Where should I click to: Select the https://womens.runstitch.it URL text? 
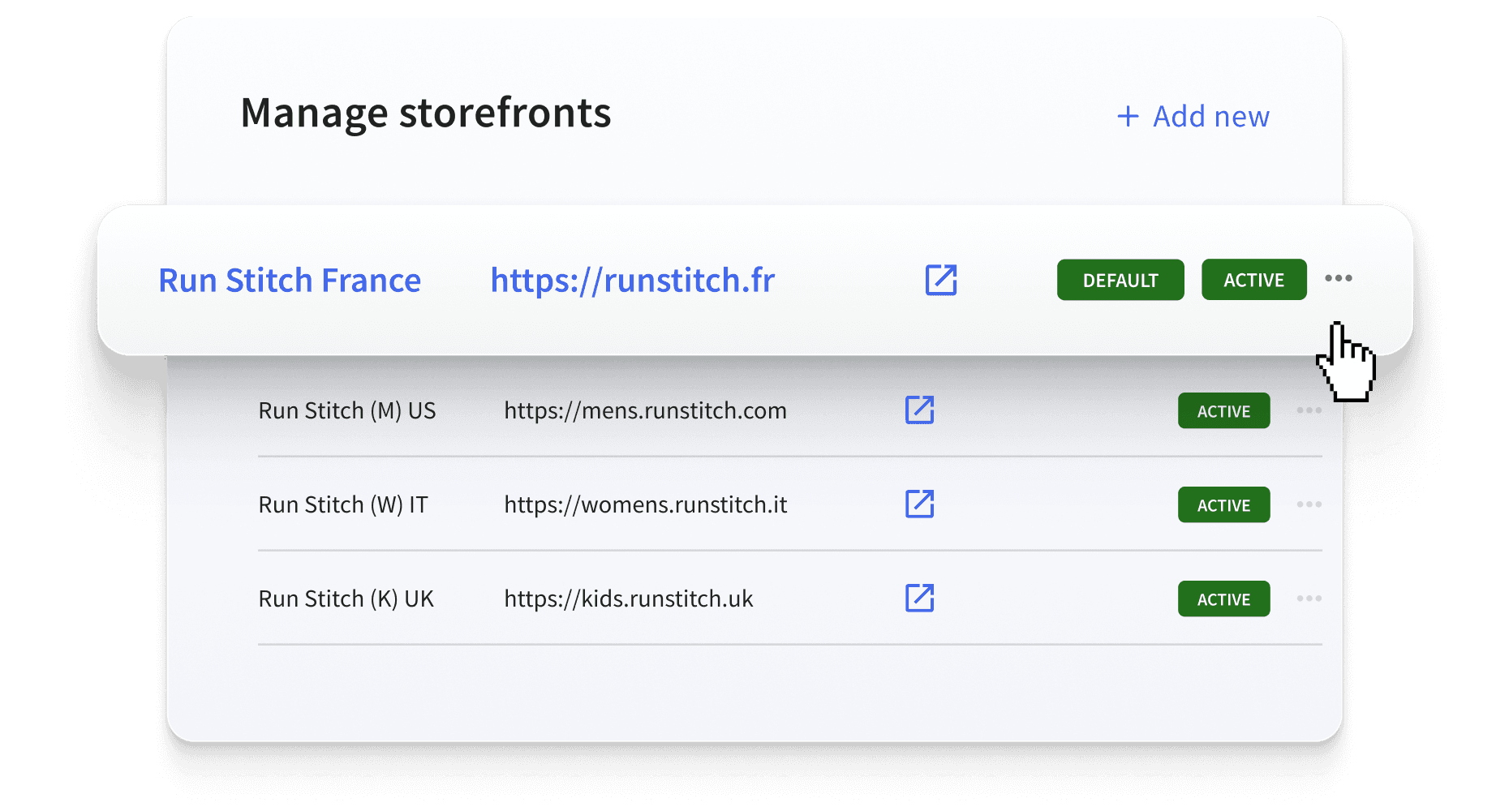(x=645, y=505)
